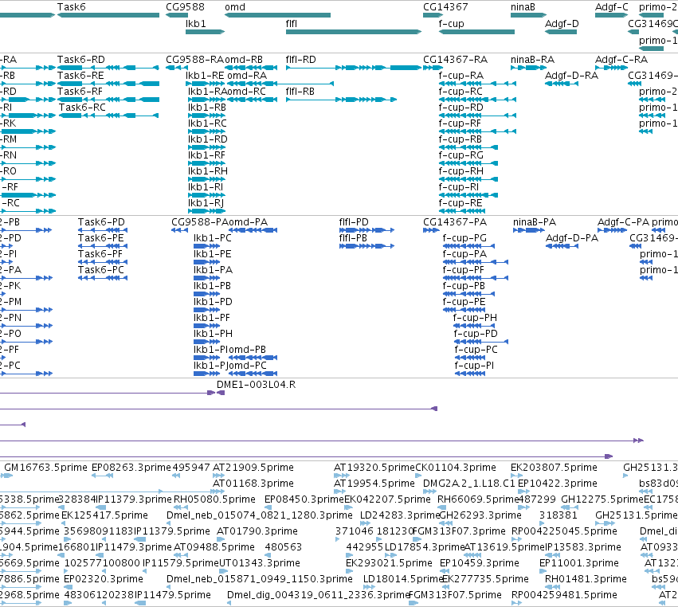Viewport: 678px width, 607px height.
Task: Click transcript f-cup-RE
Action: coord(460,203)
